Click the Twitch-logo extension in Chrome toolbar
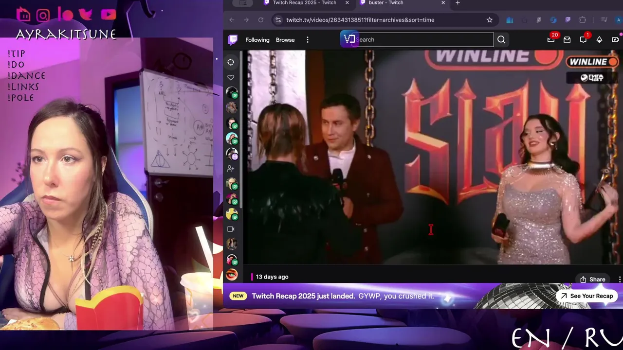 pos(568,20)
